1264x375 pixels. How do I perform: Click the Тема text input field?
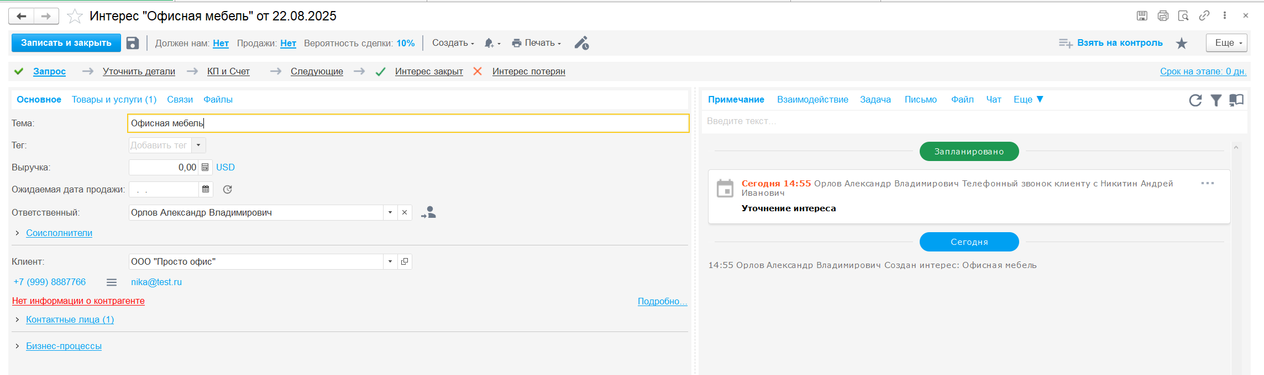pyautogui.click(x=408, y=123)
